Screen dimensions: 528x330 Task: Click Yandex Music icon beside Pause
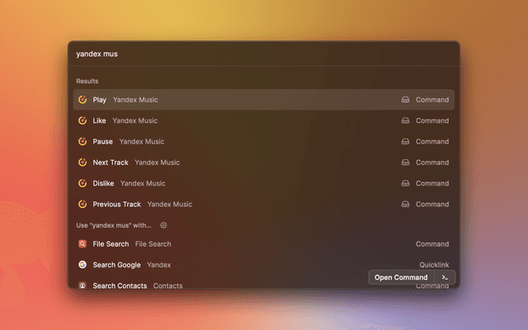click(x=82, y=141)
